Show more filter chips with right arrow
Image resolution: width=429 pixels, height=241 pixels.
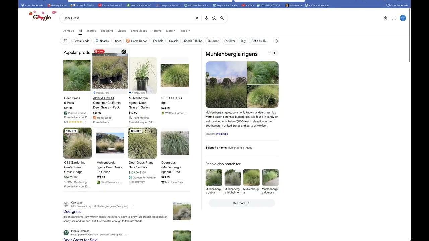[277, 41]
